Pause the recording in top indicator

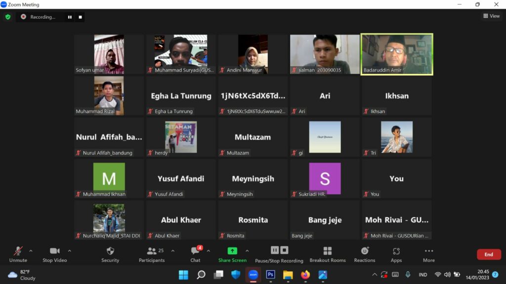(x=70, y=17)
